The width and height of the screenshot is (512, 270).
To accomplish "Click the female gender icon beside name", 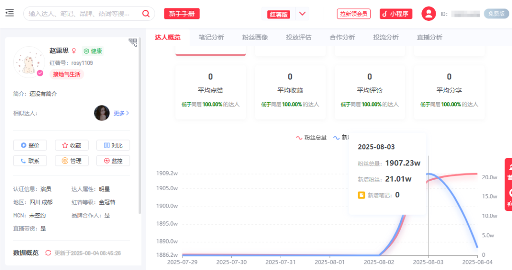I will pyautogui.click(x=74, y=51).
